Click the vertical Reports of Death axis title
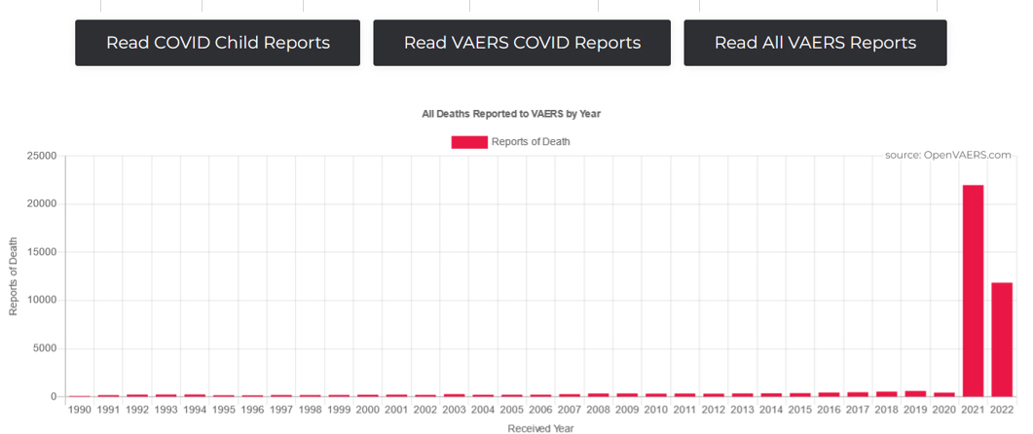The width and height of the screenshot is (1033, 434). click(14, 277)
